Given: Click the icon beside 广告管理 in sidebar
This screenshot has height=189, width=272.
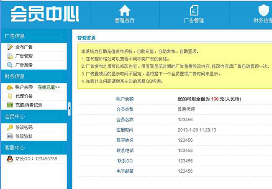Looking at the screenshot, I should pos(10,56).
